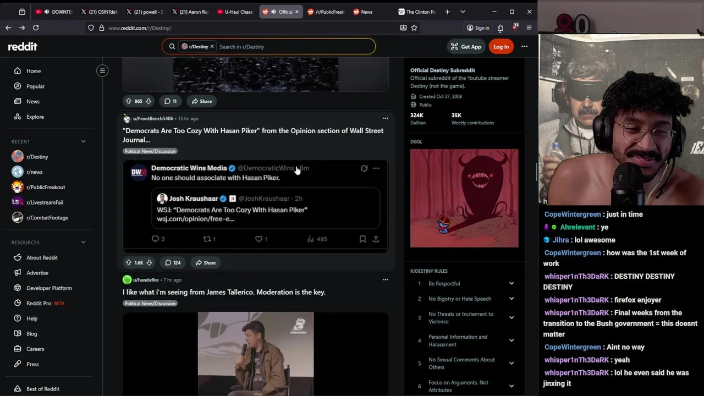Collapse the RECENT section
Screen dimensions: 704x396
click(x=83, y=141)
